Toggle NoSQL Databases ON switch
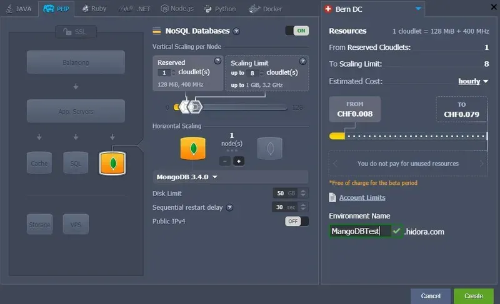The image size is (500, 304). pyautogui.click(x=297, y=31)
